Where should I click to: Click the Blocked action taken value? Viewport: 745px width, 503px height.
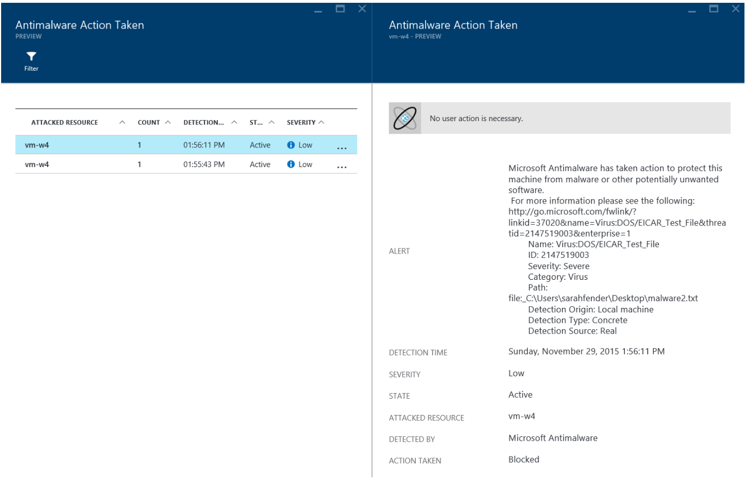coord(524,459)
